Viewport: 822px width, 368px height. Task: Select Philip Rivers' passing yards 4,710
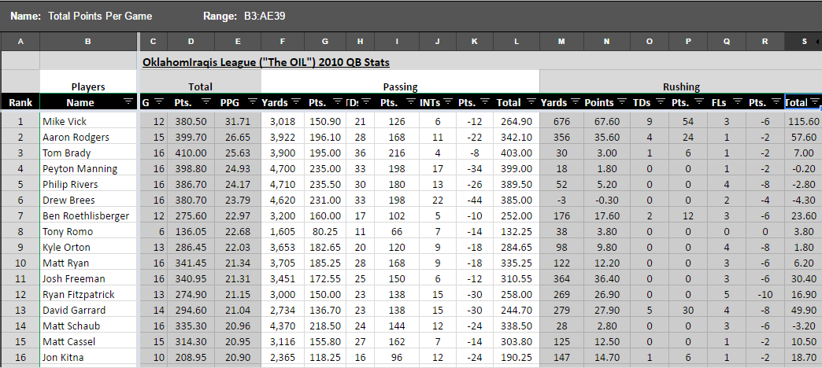tap(283, 184)
